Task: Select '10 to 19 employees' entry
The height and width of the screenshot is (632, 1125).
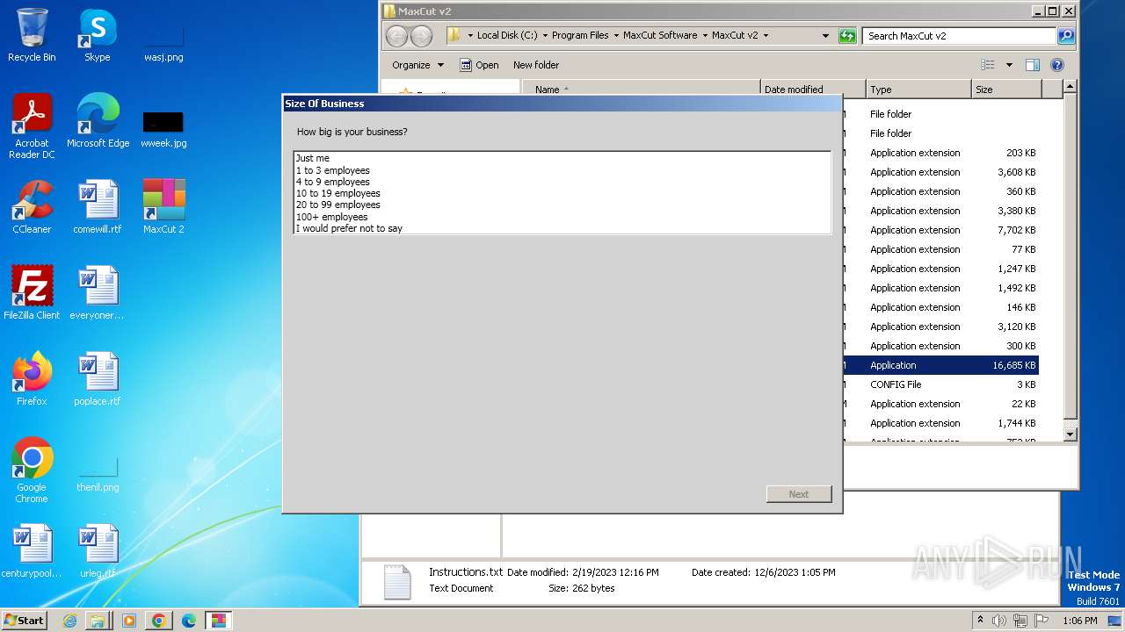Action: pos(562,193)
